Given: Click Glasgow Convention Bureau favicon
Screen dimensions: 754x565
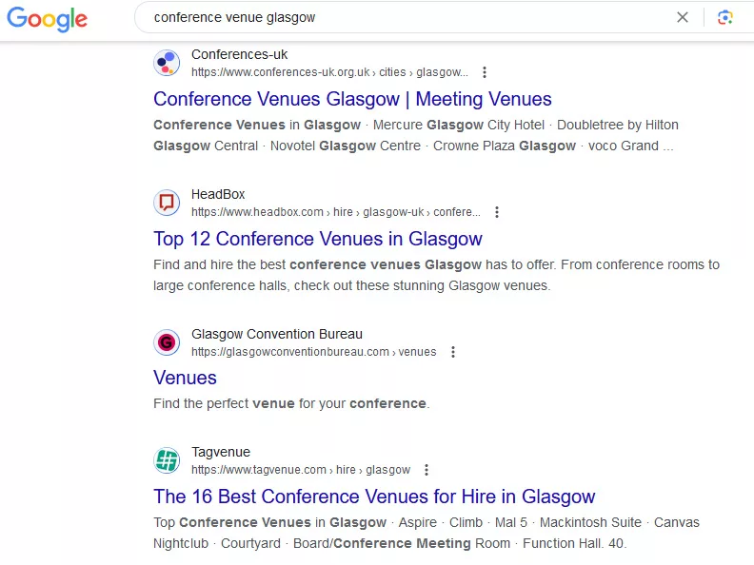Looking at the screenshot, I should (167, 342).
